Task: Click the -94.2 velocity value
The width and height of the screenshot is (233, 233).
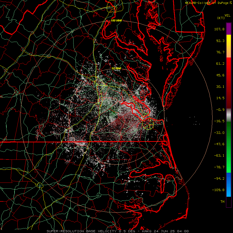Action: pyautogui.click(x=219, y=179)
